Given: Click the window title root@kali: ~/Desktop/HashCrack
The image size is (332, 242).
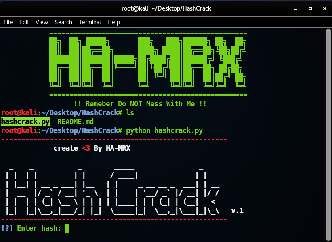Looking at the screenshot, I should tap(166, 8).
